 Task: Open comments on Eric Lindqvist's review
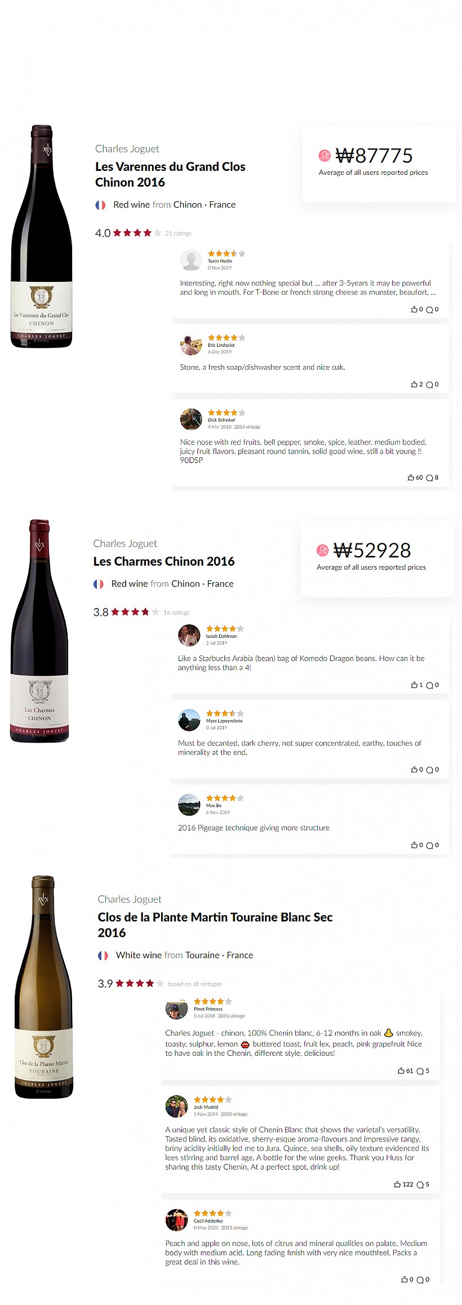[429, 385]
